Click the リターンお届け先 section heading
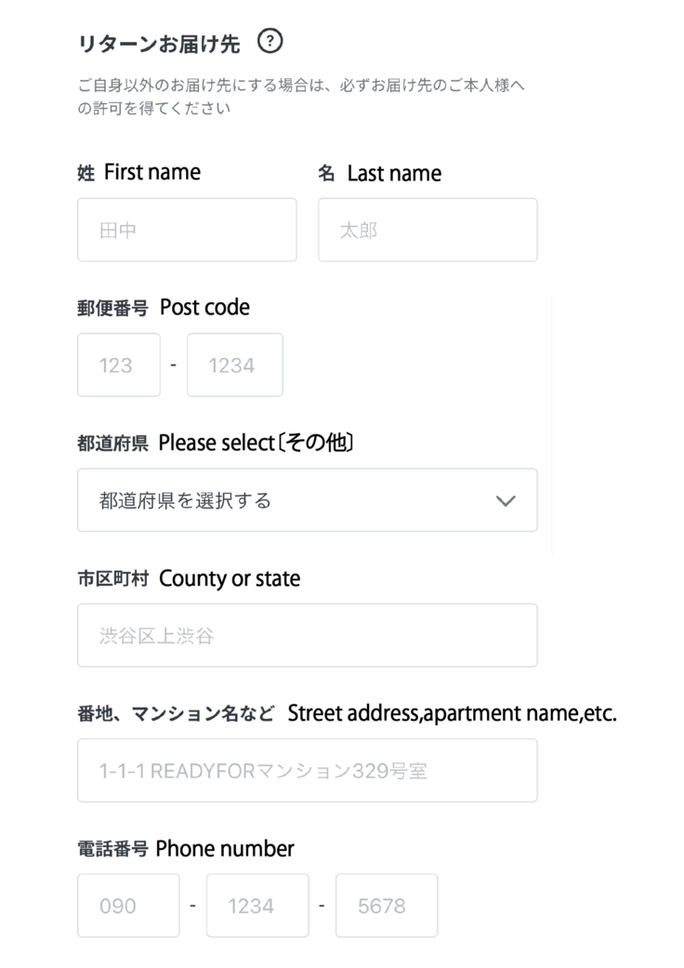Viewport: 684px width, 968px height. 156,42
